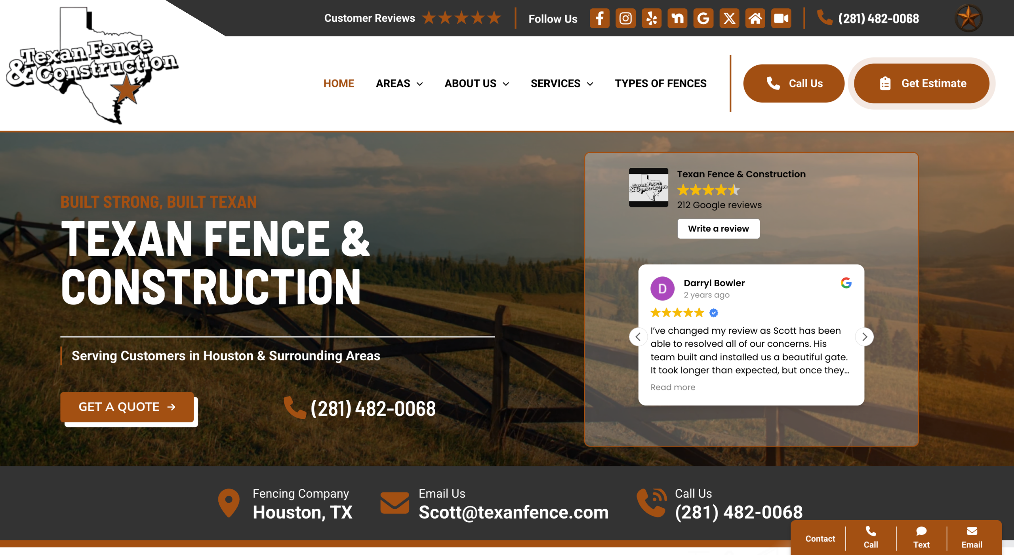The height and width of the screenshot is (555, 1014).
Task: Open the Instagram social icon
Action: tap(625, 18)
